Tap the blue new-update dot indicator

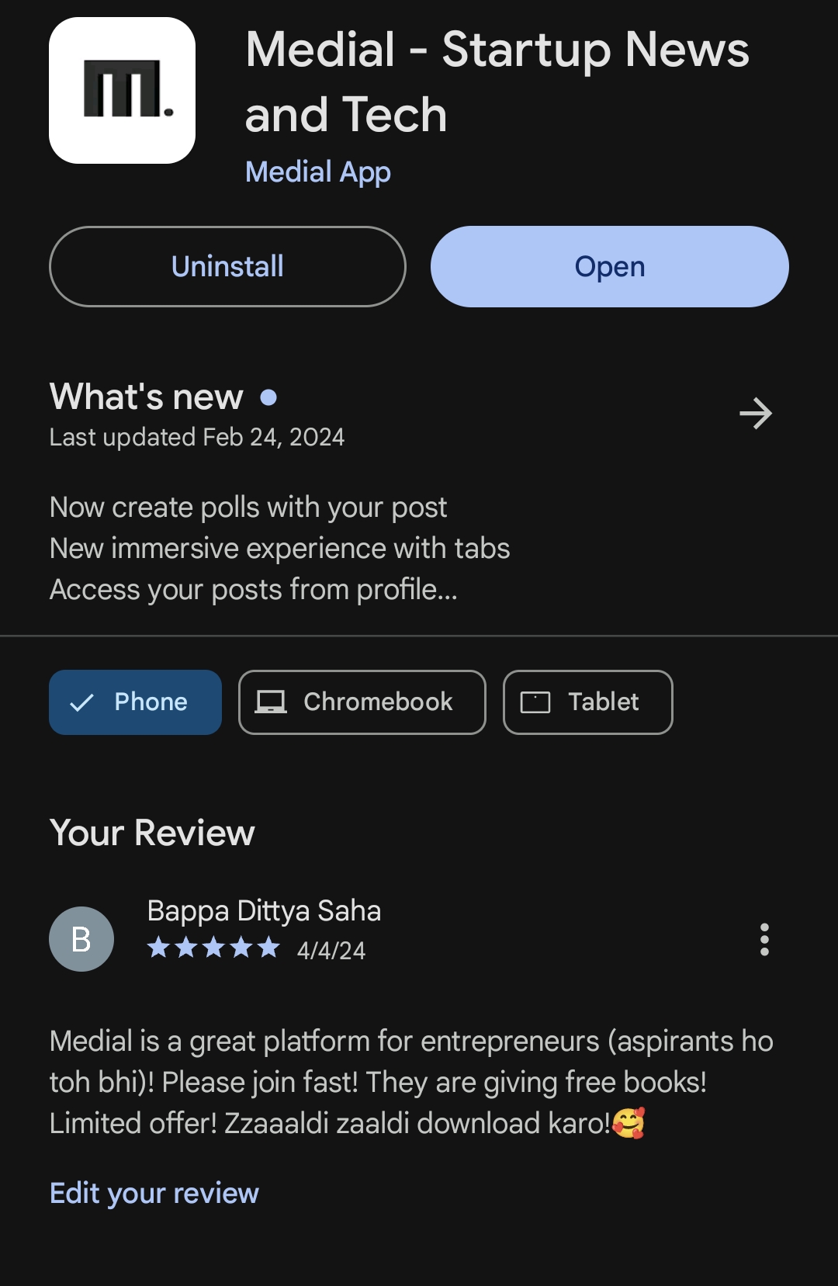click(268, 397)
